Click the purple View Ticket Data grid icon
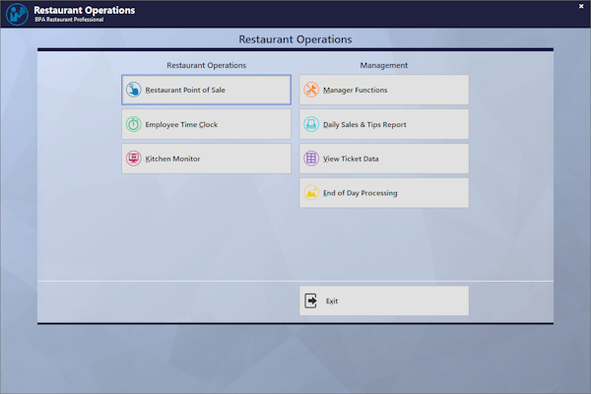This screenshot has width=591, height=394. 311,159
